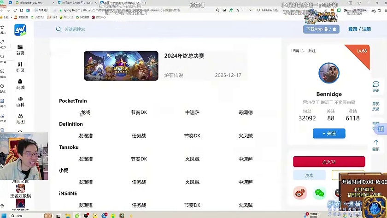Viewport: 387px width, 218px height.
Task: Click the Tansoku player name
Action: [x=69, y=147]
